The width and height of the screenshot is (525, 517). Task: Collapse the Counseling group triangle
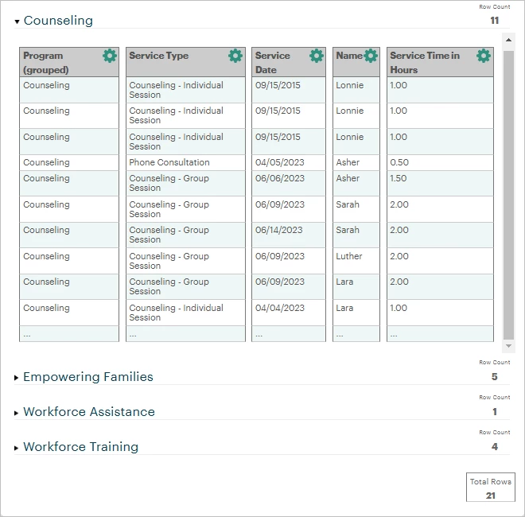[17, 21]
